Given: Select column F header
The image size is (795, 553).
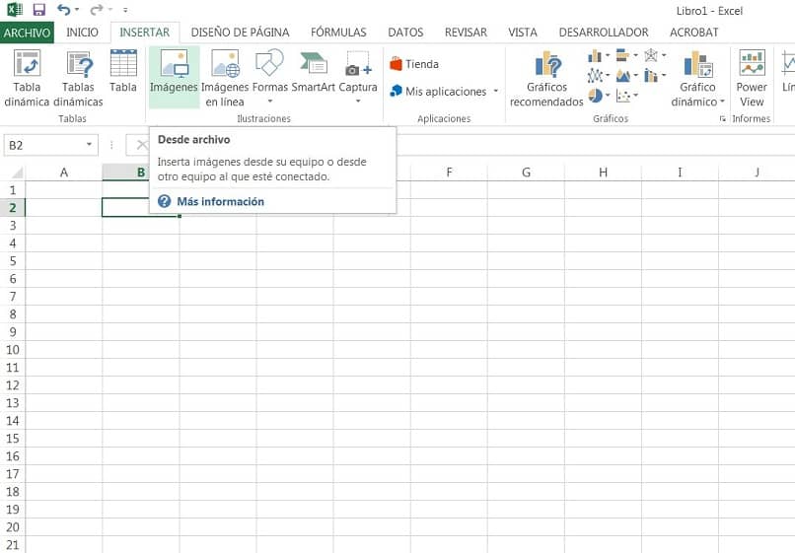Looking at the screenshot, I should pos(449,173).
